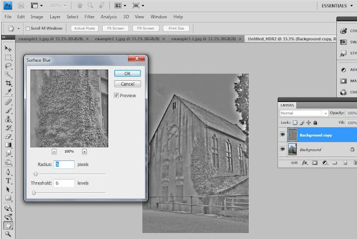Enable Scroll All Windows checkbox
The height and width of the screenshot is (239, 357).
pyautogui.click(x=27, y=28)
